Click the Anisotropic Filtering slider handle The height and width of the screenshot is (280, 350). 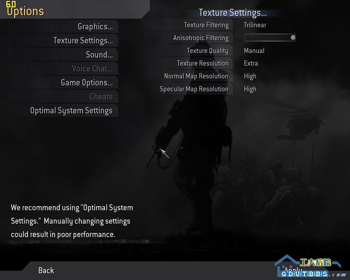tap(293, 38)
